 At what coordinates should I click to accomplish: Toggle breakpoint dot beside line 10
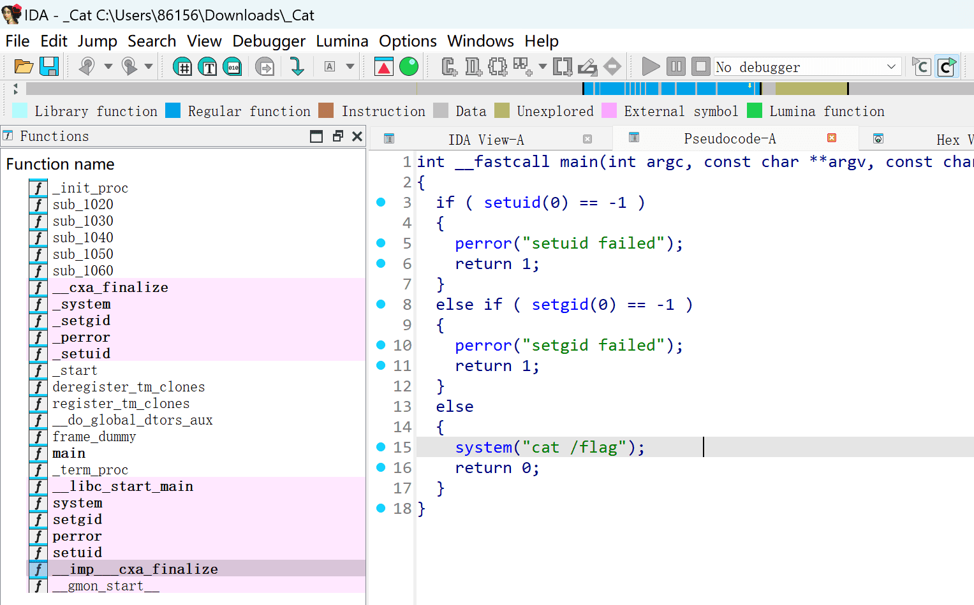[x=381, y=345]
